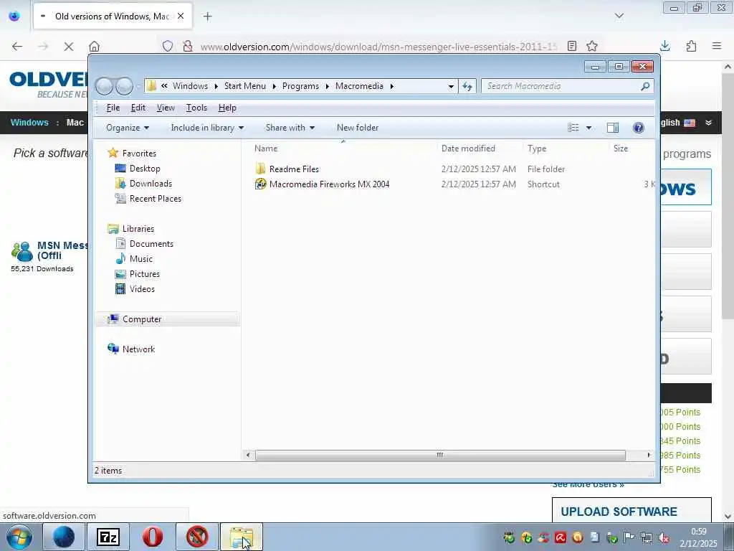The image size is (734, 551).
Task: Sort by the Size column header
Action: (621, 149)
